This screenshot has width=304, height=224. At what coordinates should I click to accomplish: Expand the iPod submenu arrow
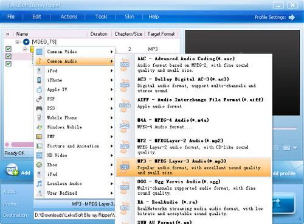coord(111,71)
